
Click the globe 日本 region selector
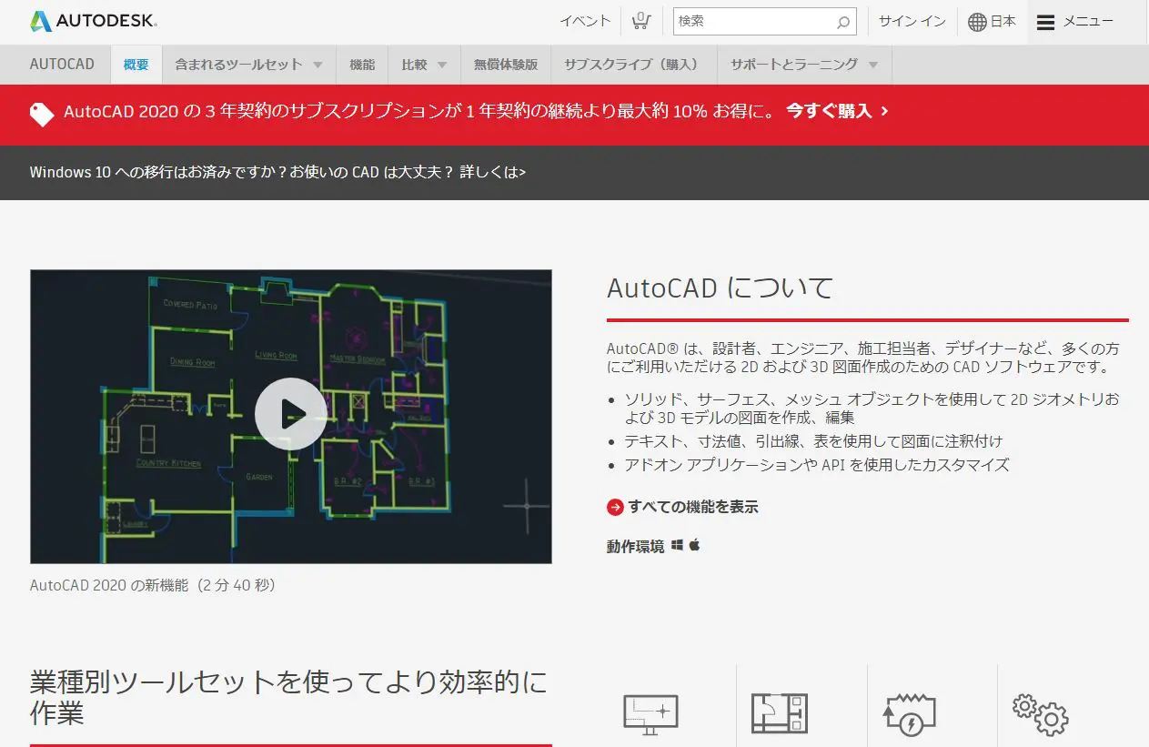(x=992, y=22)
